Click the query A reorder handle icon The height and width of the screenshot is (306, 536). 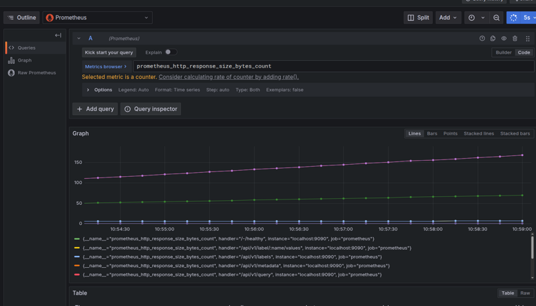pos(528,39)
